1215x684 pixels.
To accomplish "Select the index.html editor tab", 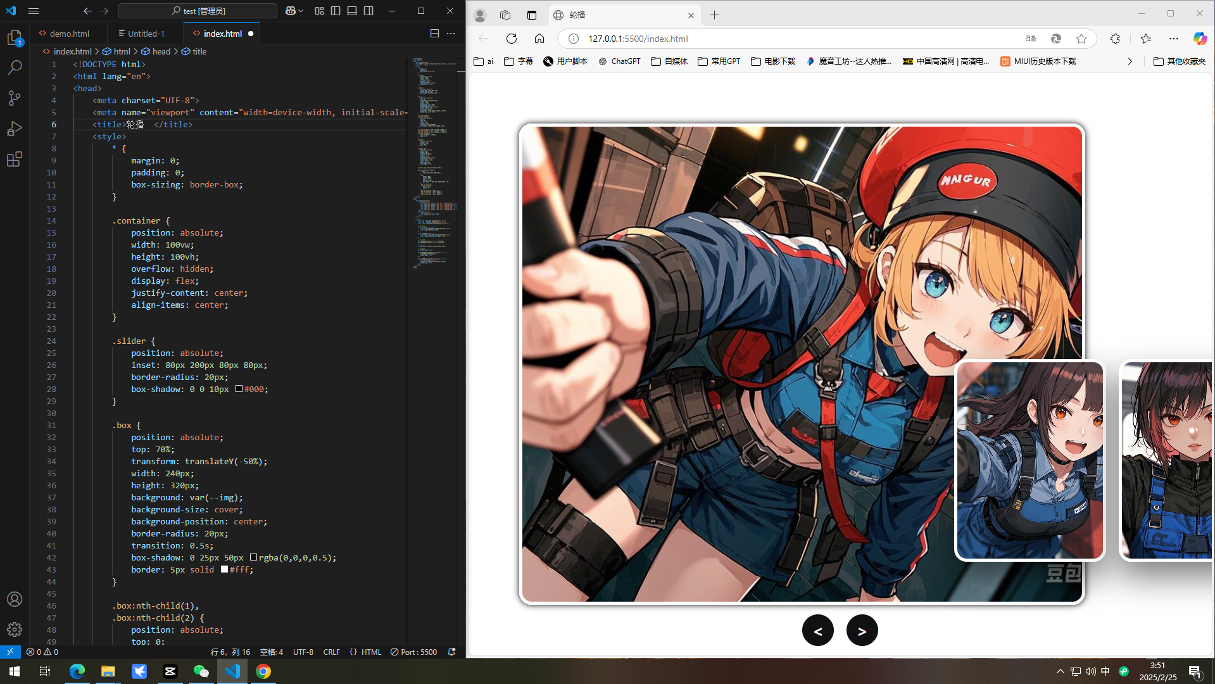I will pos(222,34).
